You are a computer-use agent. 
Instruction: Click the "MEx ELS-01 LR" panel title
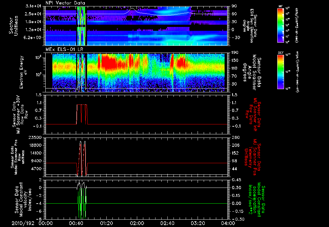[64, 50]
